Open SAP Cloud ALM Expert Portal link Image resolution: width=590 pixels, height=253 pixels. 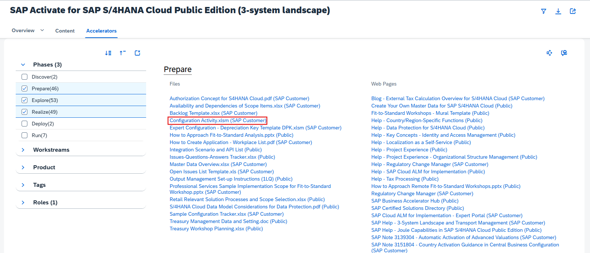tap(447, 215)
